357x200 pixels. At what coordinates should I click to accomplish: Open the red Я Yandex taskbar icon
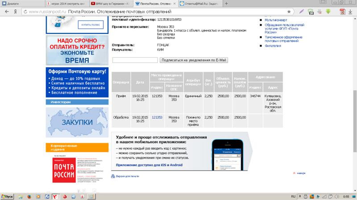pos(83,196)
